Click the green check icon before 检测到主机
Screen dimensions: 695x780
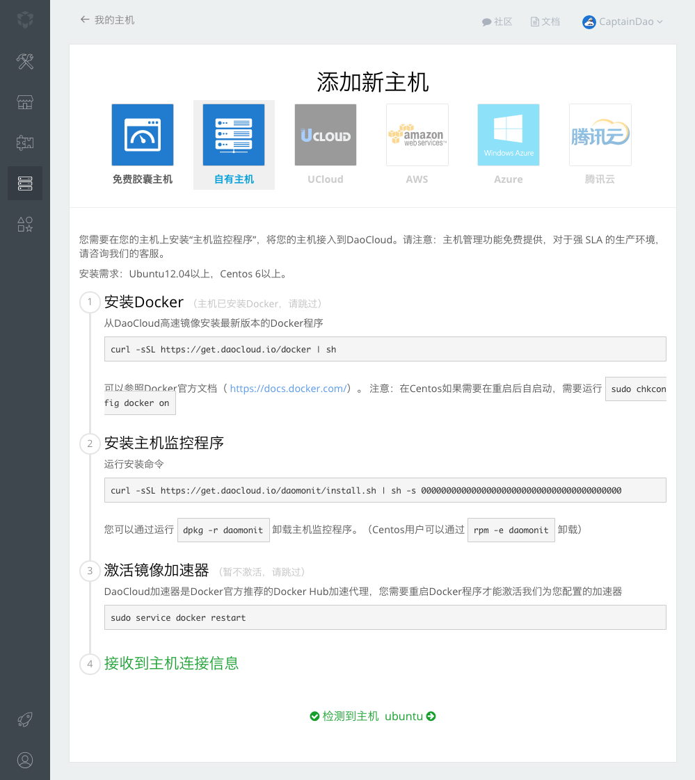point(314,716)
